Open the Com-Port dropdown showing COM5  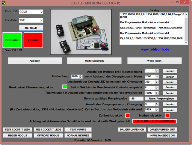pyautogui.click(x=31, y=12)
